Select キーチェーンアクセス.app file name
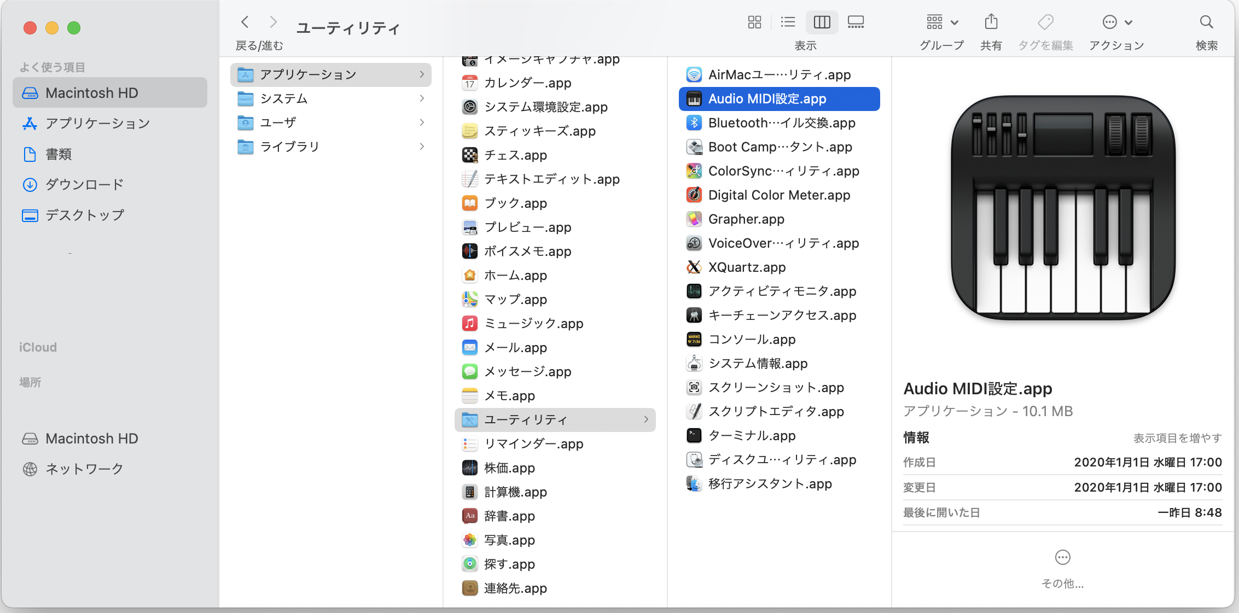The height and width of the screenshot is (613, 1239). click(782, 316)
